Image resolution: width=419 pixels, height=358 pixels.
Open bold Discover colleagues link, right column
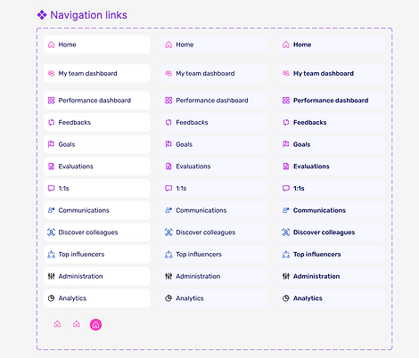pyautogui.click(x=332, y=232)
